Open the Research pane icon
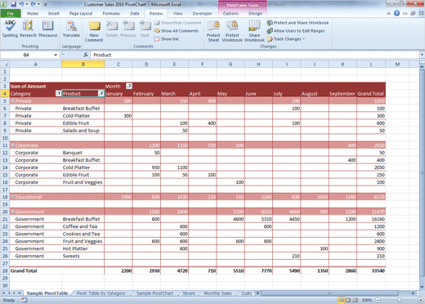Screen dimensions: 425x304 coord(28,29)
